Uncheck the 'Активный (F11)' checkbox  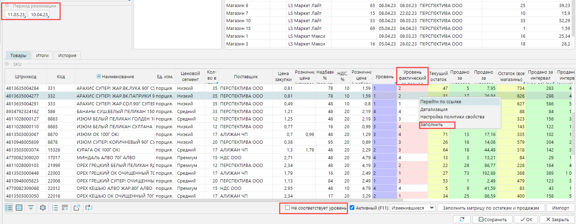click(x=352, y=208)
